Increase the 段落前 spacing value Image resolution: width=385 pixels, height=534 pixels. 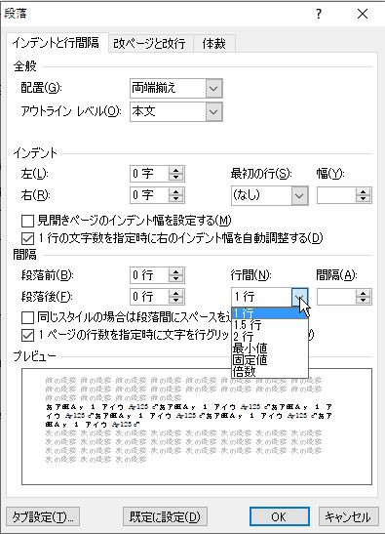[x=175, y=271]
